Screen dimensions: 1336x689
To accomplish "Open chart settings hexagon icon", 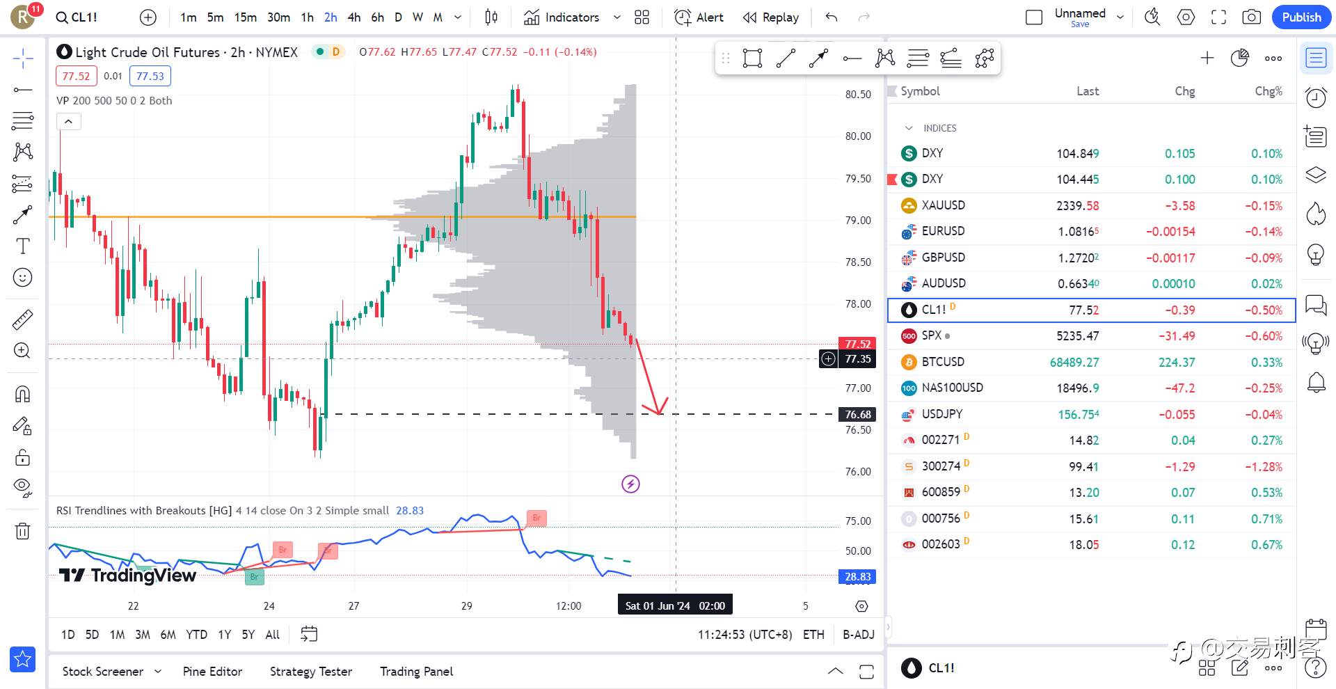I will [1186, 17].
